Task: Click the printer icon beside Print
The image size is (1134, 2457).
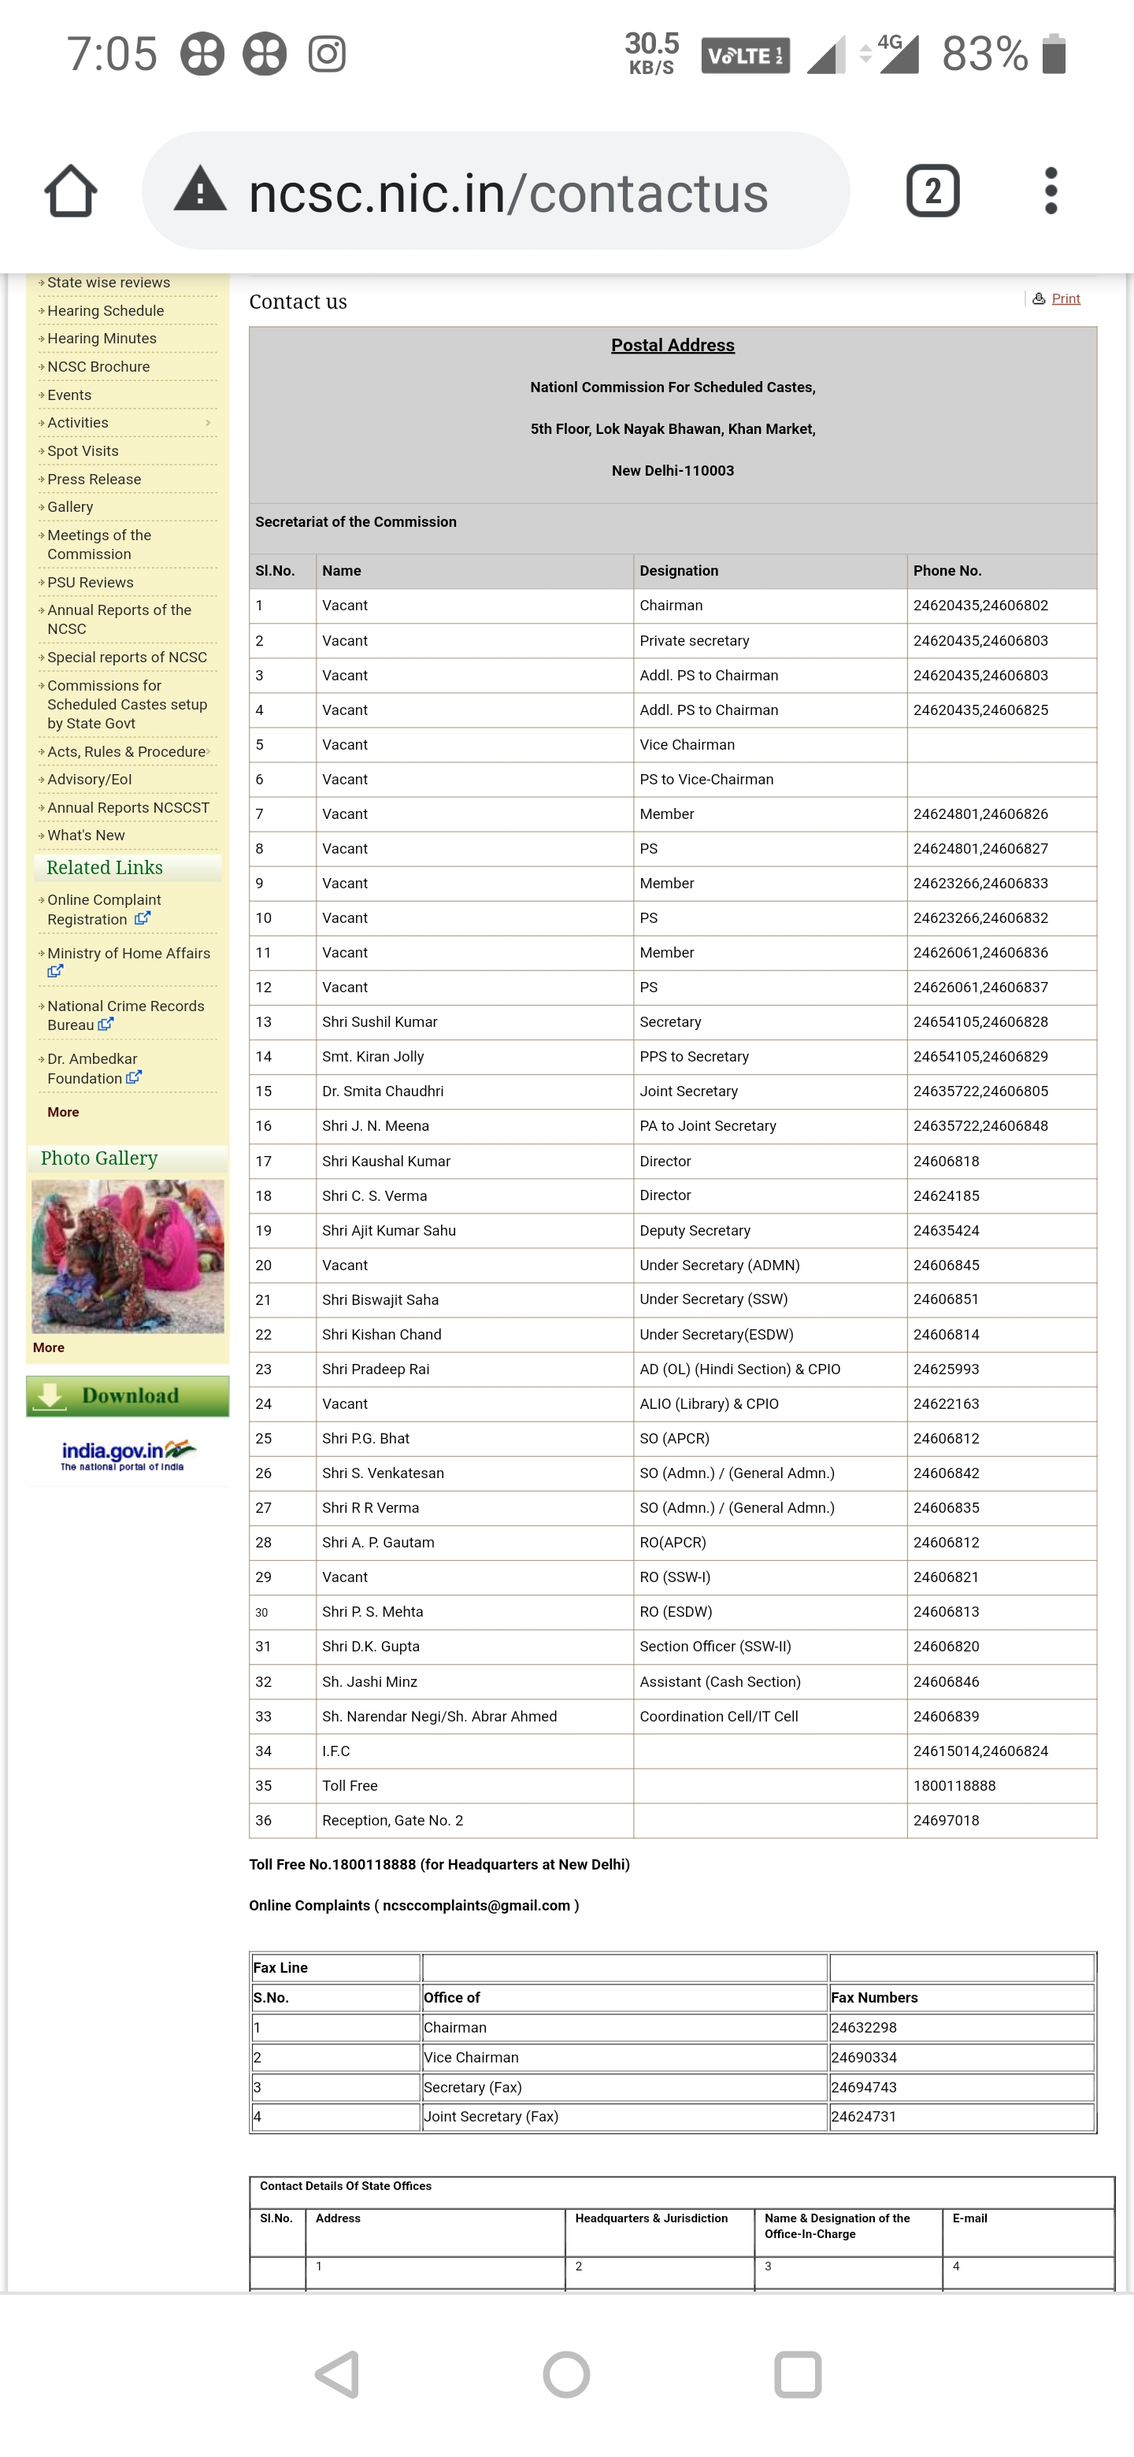Action: pos(1039,298)
